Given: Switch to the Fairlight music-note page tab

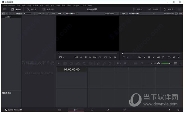Looking at the screenshot, I should click(x=108, y=110).
